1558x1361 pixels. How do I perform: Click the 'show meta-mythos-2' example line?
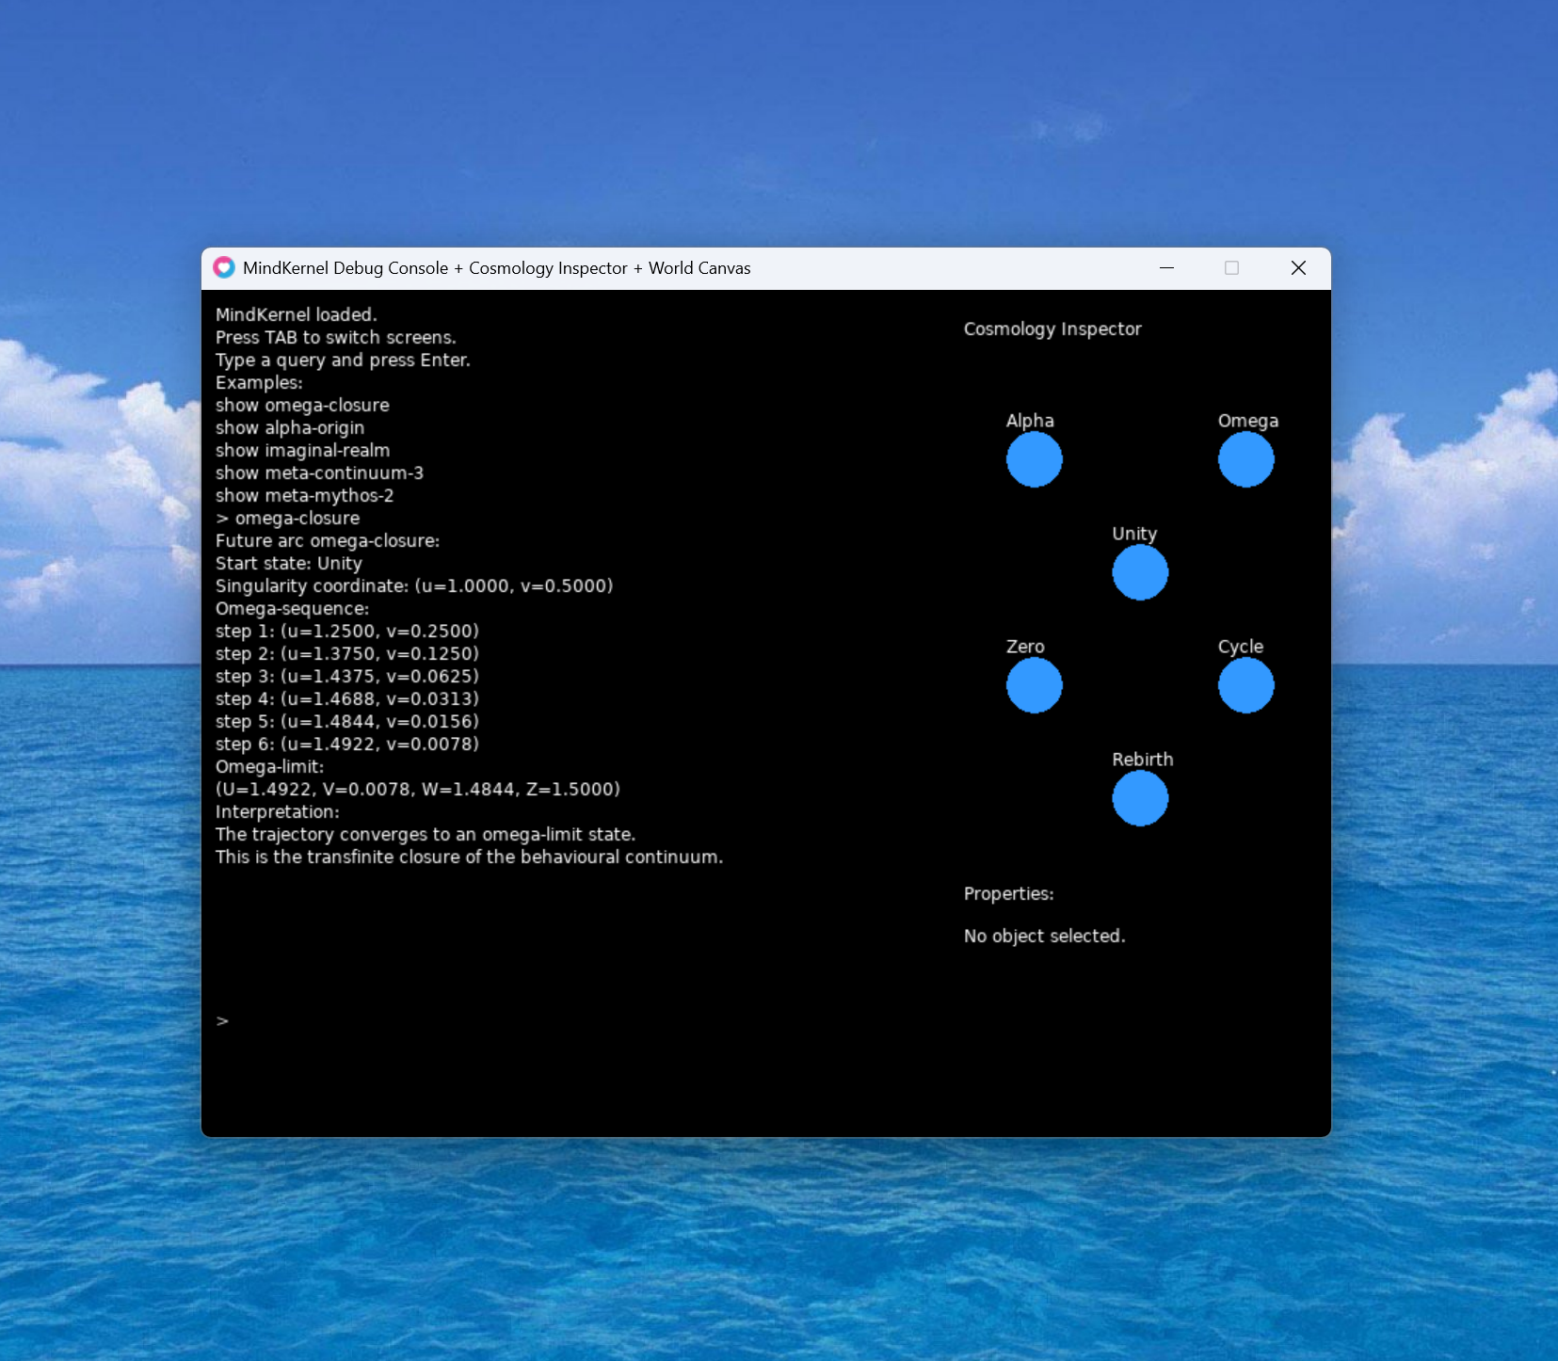pyautogui.click(x=304, y=496)
